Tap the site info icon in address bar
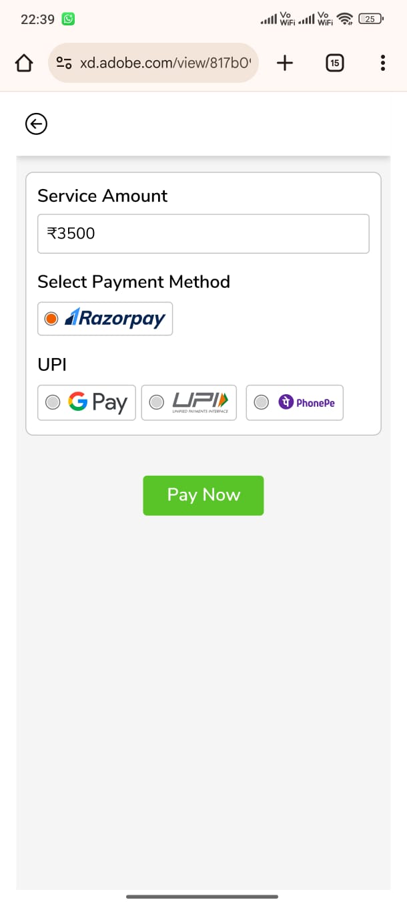The height and width of the screenshot is (906, 407). (64, 63)
